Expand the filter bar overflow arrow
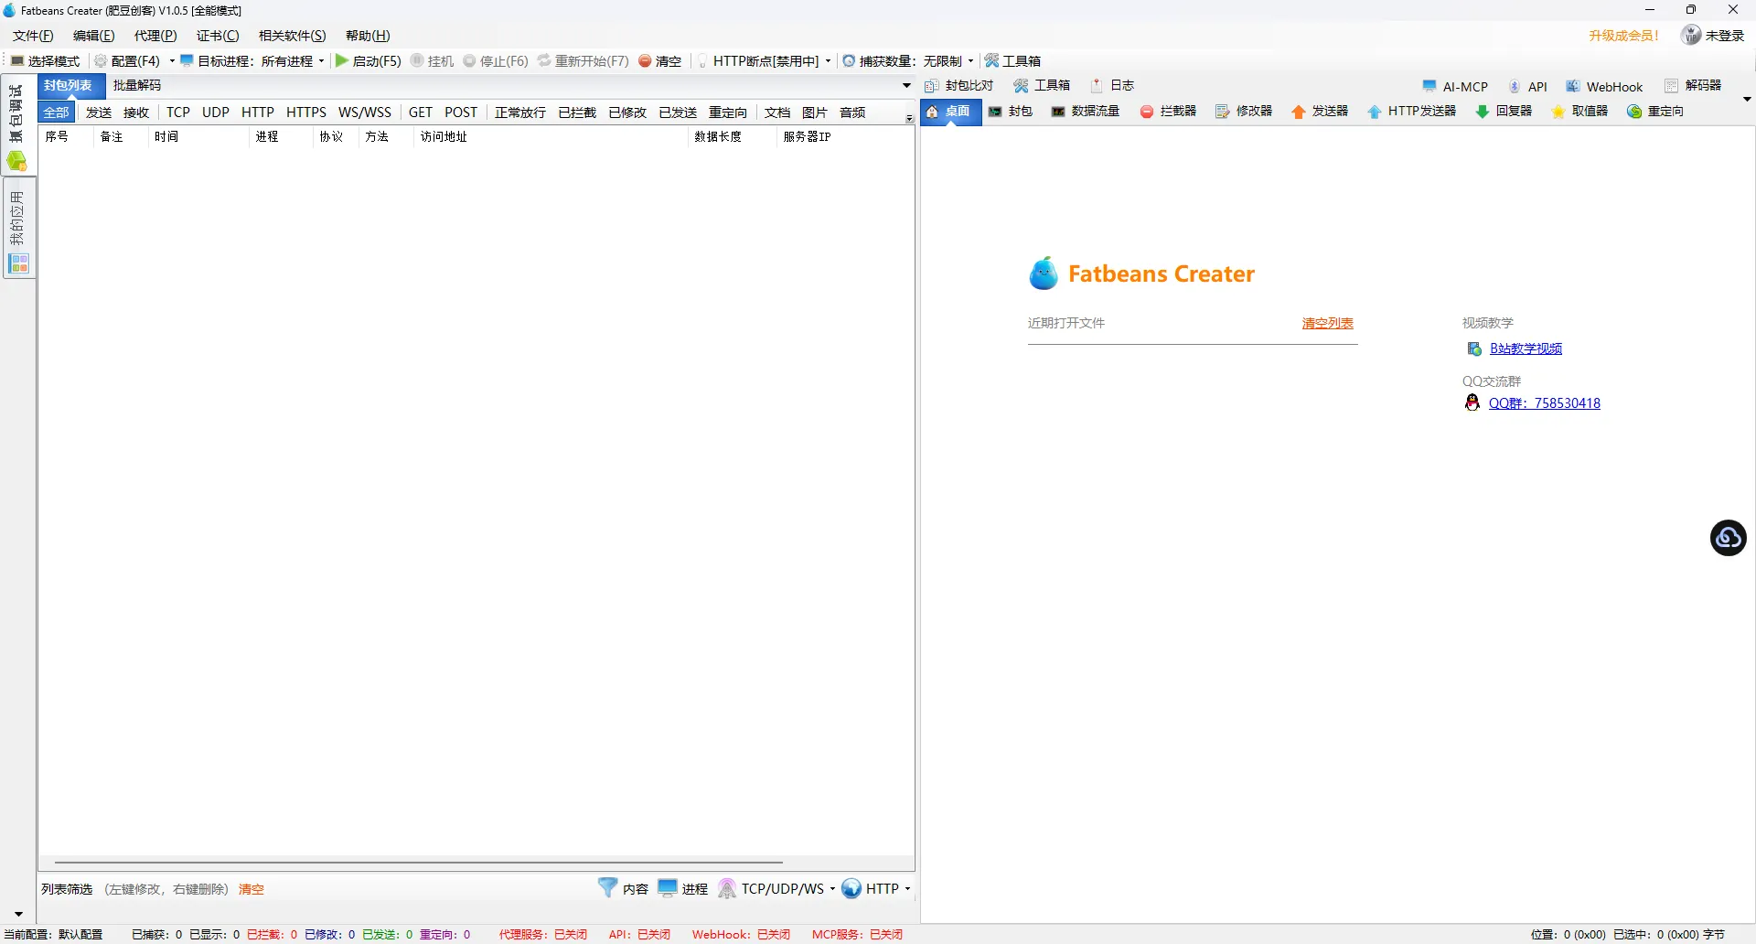Image resolution: width=1756 pixels, height=944 pixels. [908, 119]
